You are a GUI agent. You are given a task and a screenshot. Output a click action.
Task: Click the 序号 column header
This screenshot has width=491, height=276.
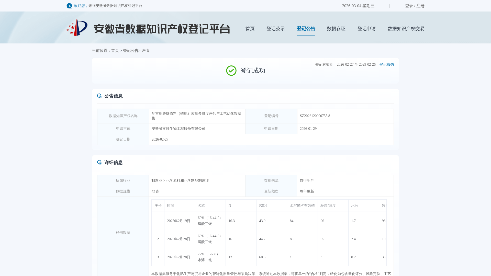point(158,206)
